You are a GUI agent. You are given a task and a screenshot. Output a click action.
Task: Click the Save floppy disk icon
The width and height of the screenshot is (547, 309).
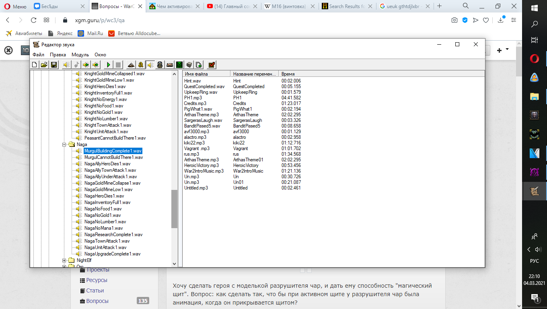(x=53, y=64)
